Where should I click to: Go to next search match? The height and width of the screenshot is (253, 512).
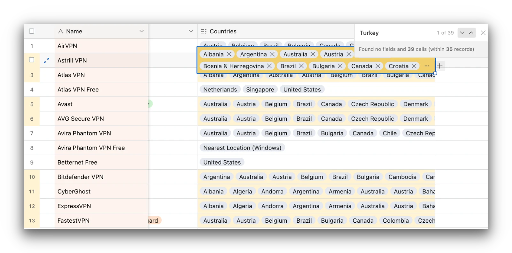coord(462,33)
